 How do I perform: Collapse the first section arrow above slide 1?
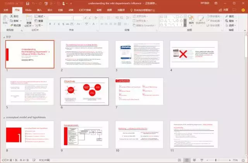pyautogui.click(x=4, y=37)
